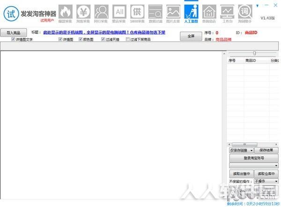Viewport: 281px width, 207px height.
Task: Click the red 商品品牌 value
Action: (x=223, y=39)
